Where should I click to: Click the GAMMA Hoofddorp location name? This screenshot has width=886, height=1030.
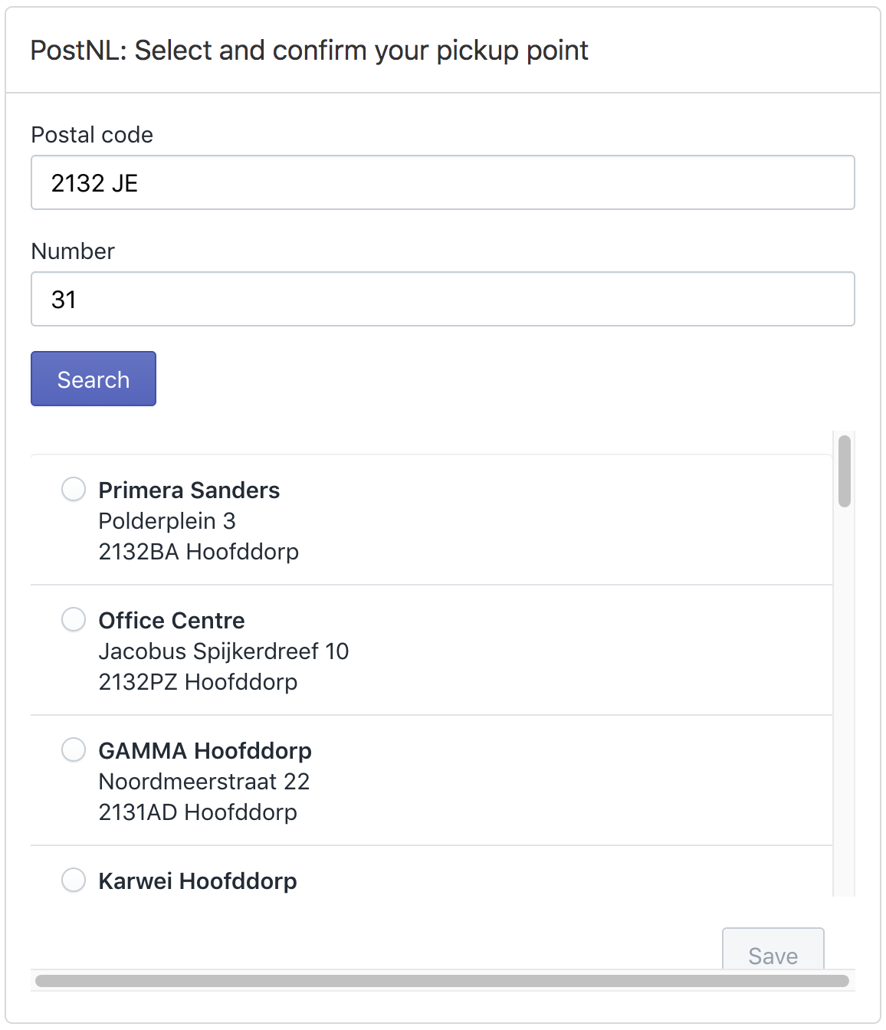click(205, 751)
